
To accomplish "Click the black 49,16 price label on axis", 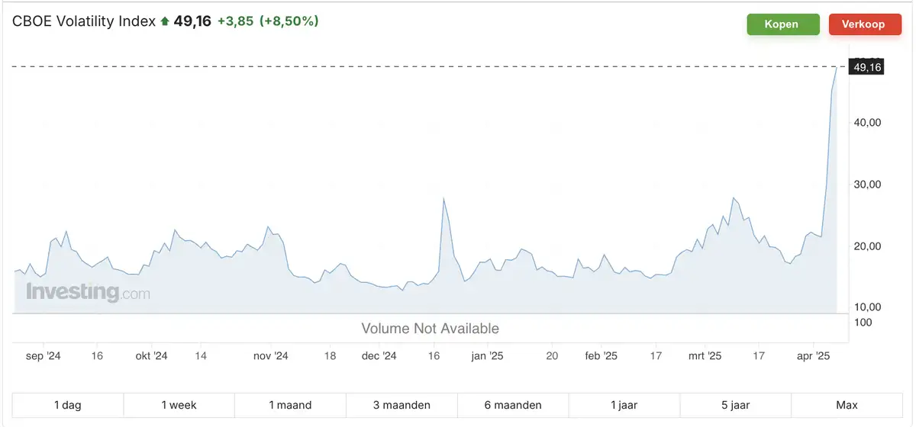I will pos(867,68).
